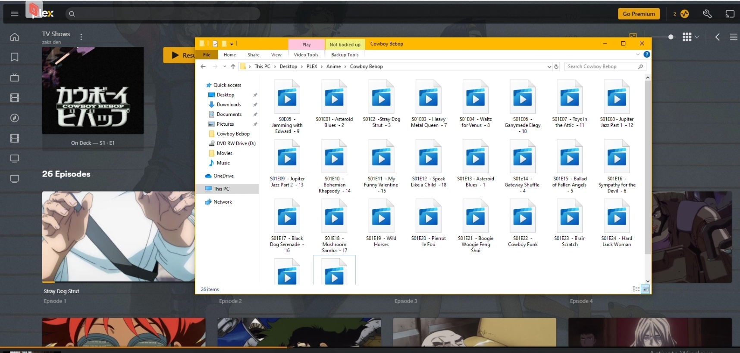This screenshot has width=740, height=353.
Task: Click the Cast to device icon
Action: 730,14
